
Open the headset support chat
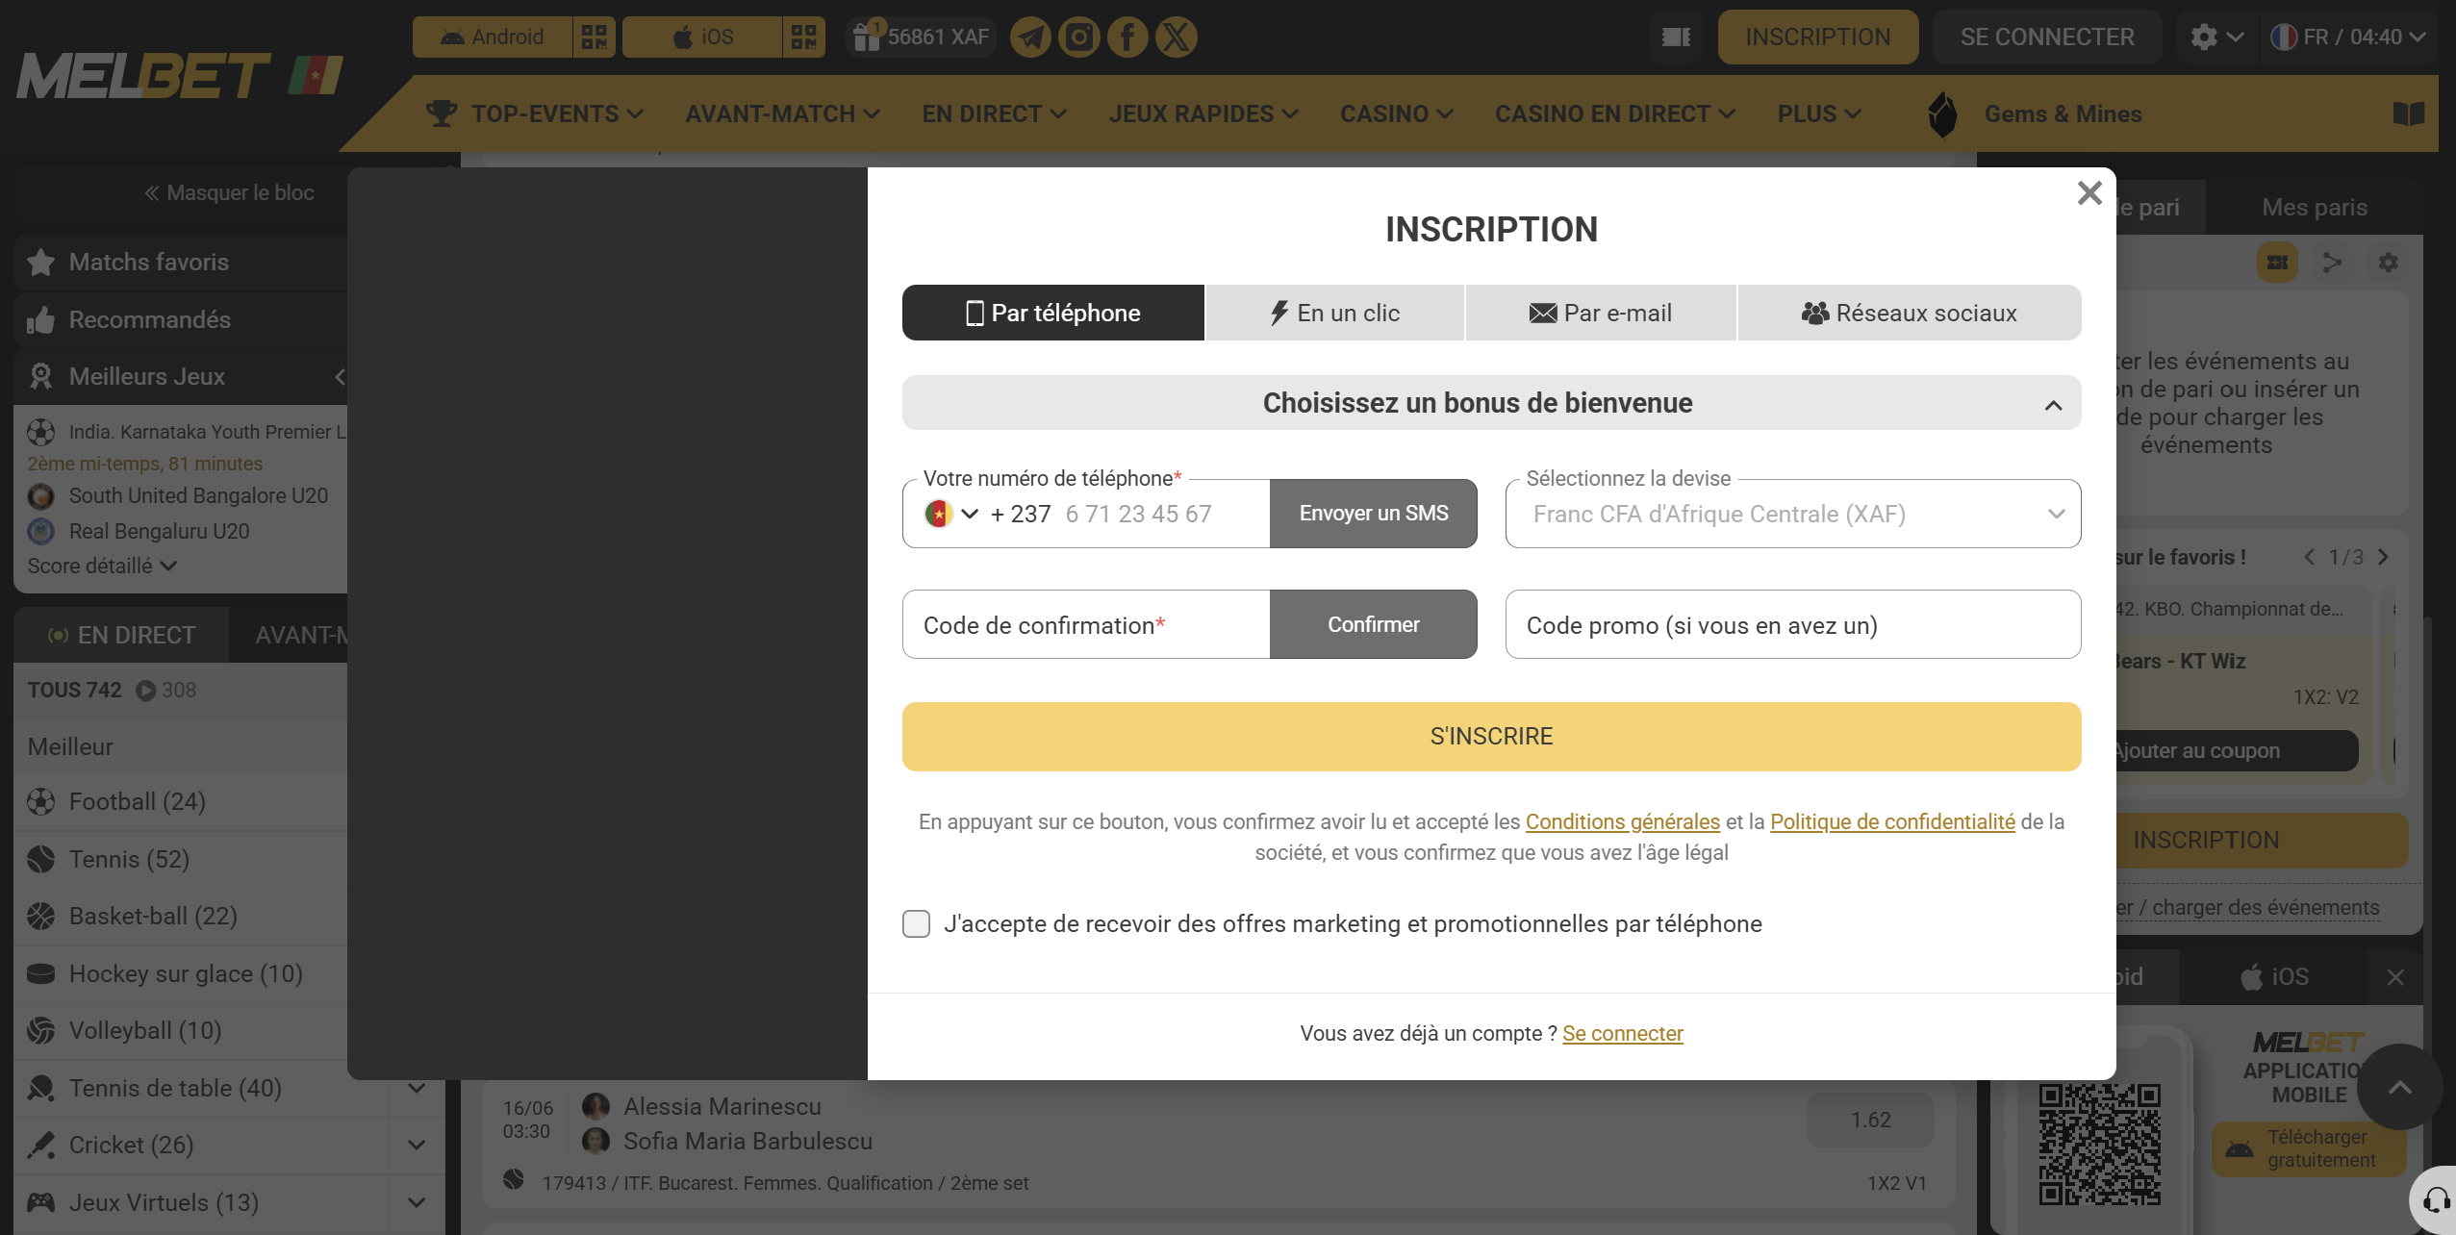tap(2436, 1200)
